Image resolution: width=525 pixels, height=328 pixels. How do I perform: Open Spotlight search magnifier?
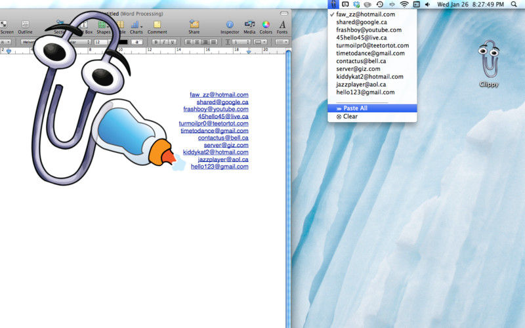point(514,5)
